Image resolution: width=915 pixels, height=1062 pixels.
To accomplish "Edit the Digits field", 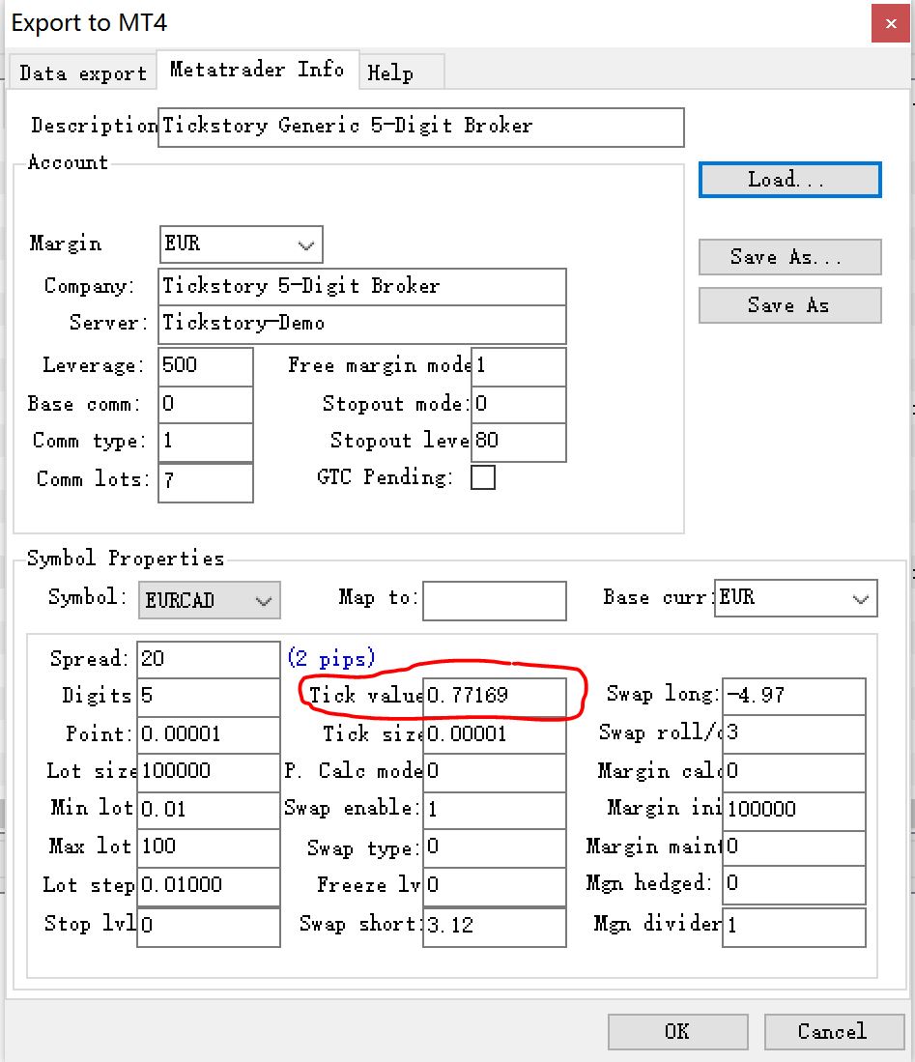I will tap(208, 697).
